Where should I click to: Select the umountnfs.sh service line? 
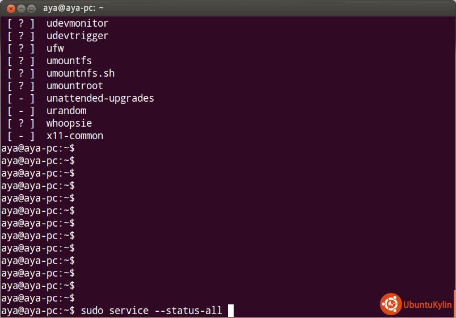tap(81, 73)
